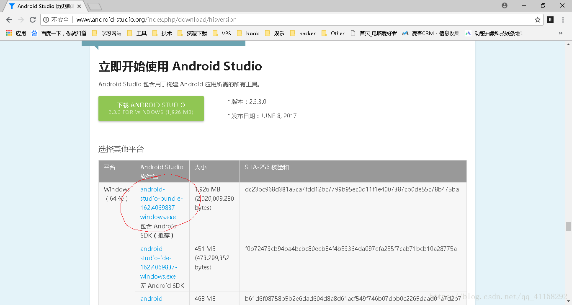Click the checksum starting with dc23bc968d

coord(352,189)
